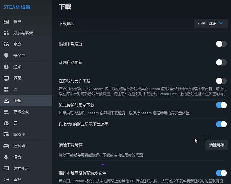231x184 pixels.
Task: Enable the 限制下载速度 toggle
Action: pyautogui.click(x=221, y=44)
